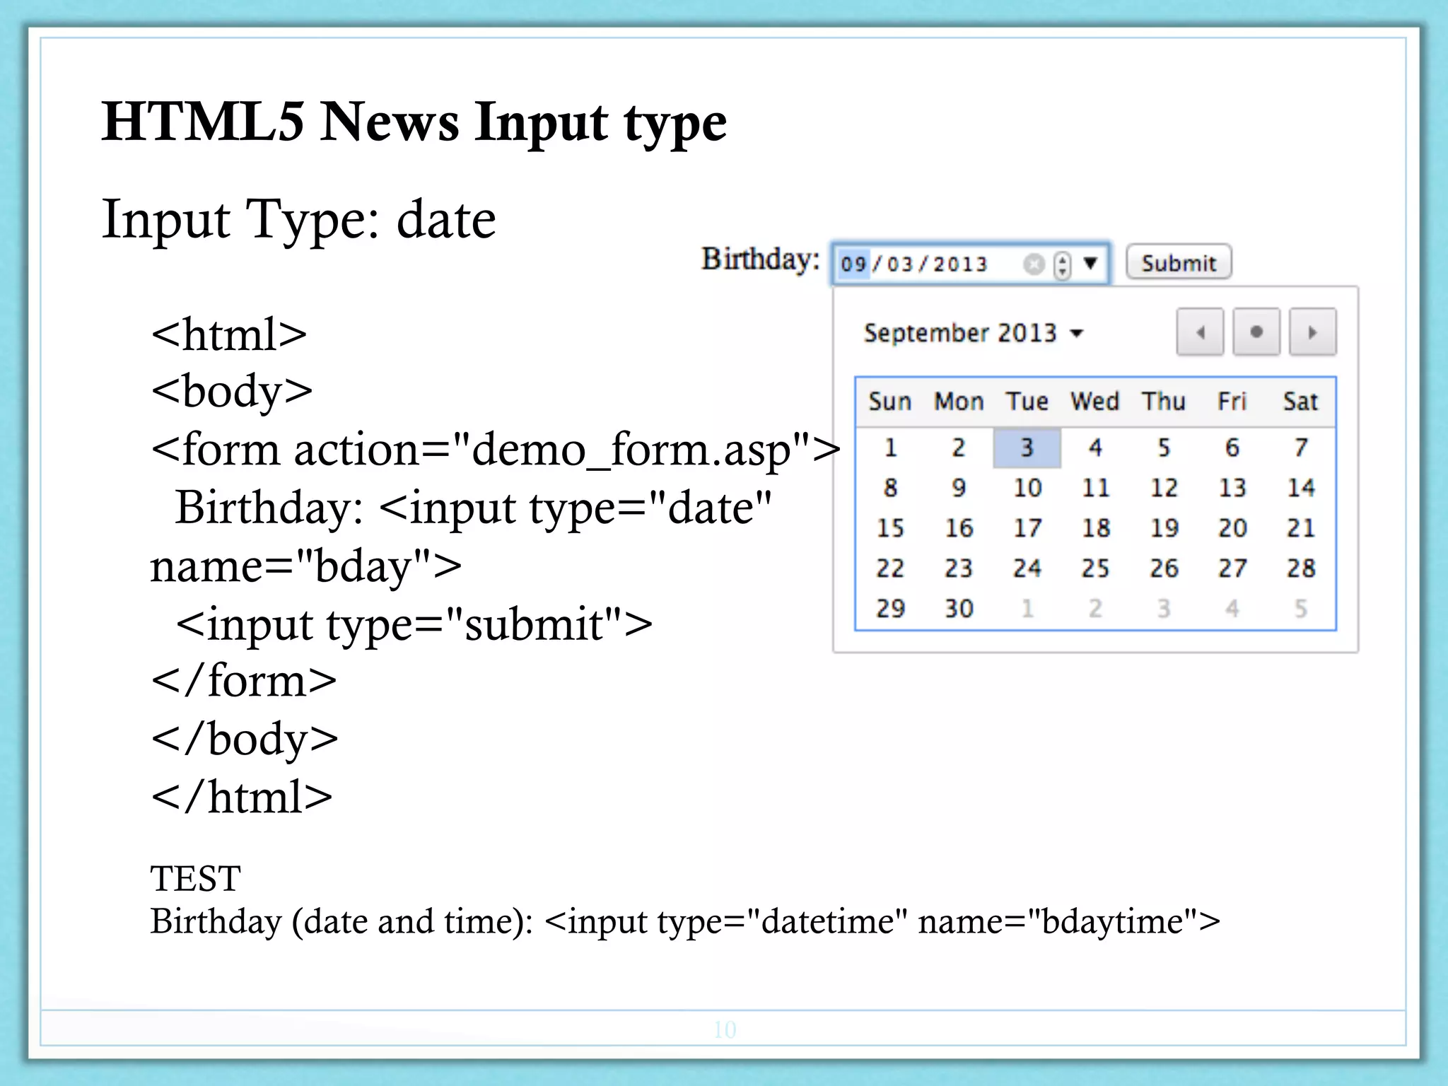The width and height of the screenshot is (1448, 1086).
Task: Pick day 23 in the calendar
Action: coord(959,568)
